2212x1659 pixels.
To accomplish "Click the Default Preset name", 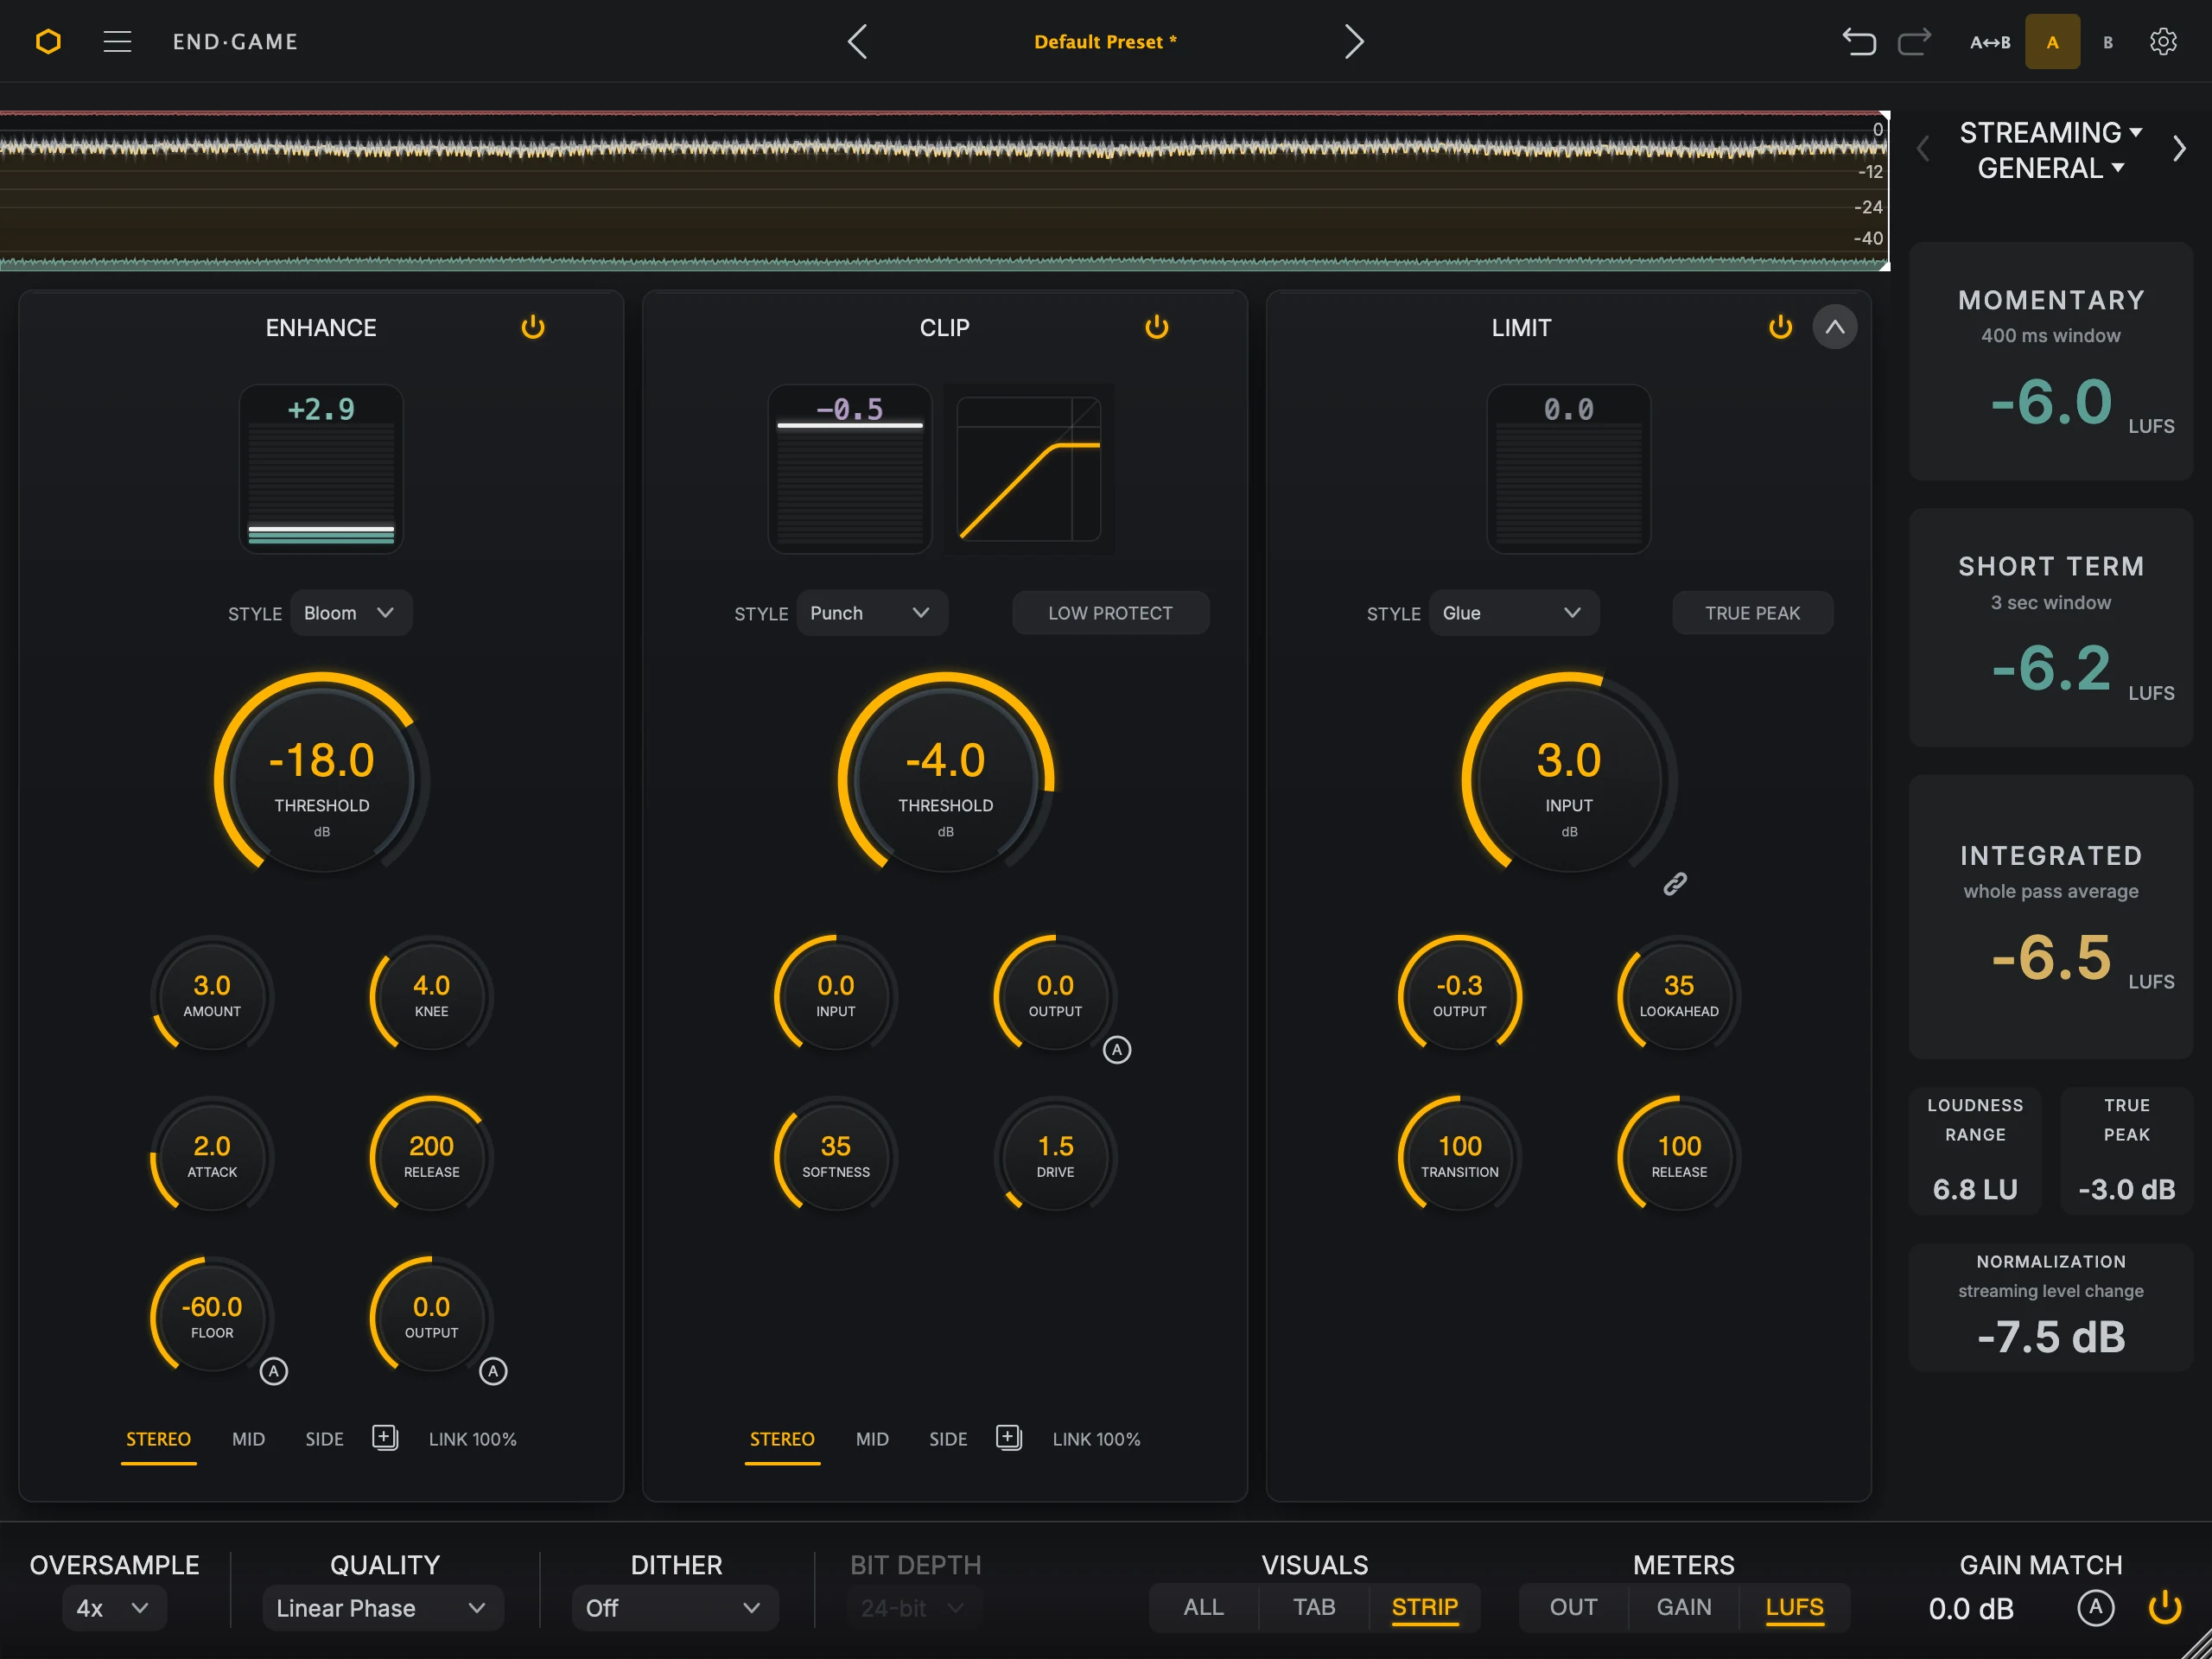I will pyautogui.click(x=1105, y=42).
